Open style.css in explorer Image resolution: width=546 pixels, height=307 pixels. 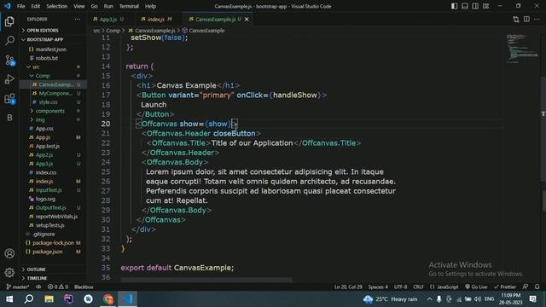48,102
